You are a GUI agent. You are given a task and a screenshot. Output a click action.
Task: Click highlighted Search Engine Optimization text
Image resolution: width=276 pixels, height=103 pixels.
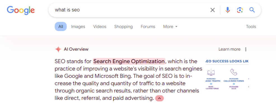click(129, 62)
